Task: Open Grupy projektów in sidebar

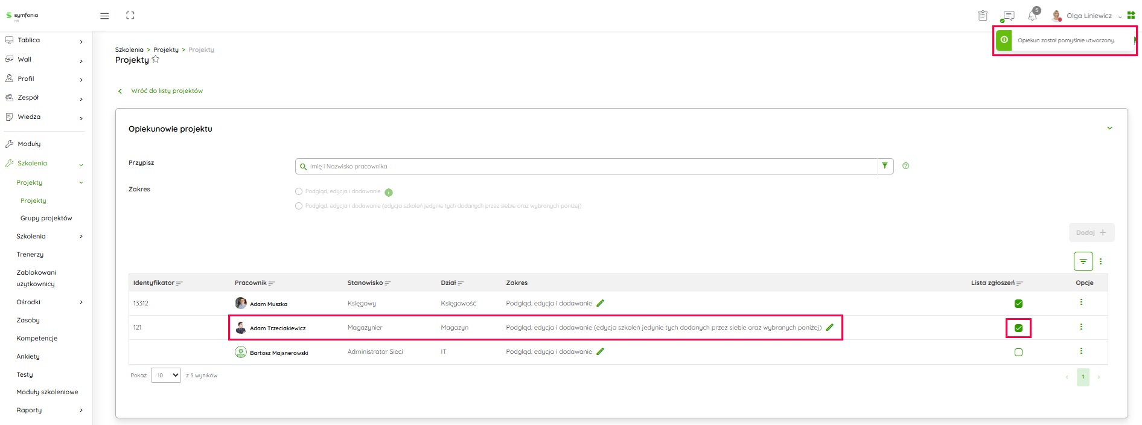Action: pos(46,219)
